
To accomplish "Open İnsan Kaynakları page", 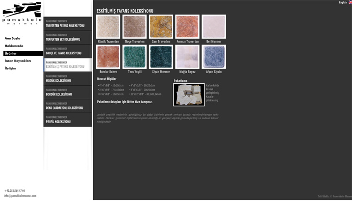I will coord(18,61).
